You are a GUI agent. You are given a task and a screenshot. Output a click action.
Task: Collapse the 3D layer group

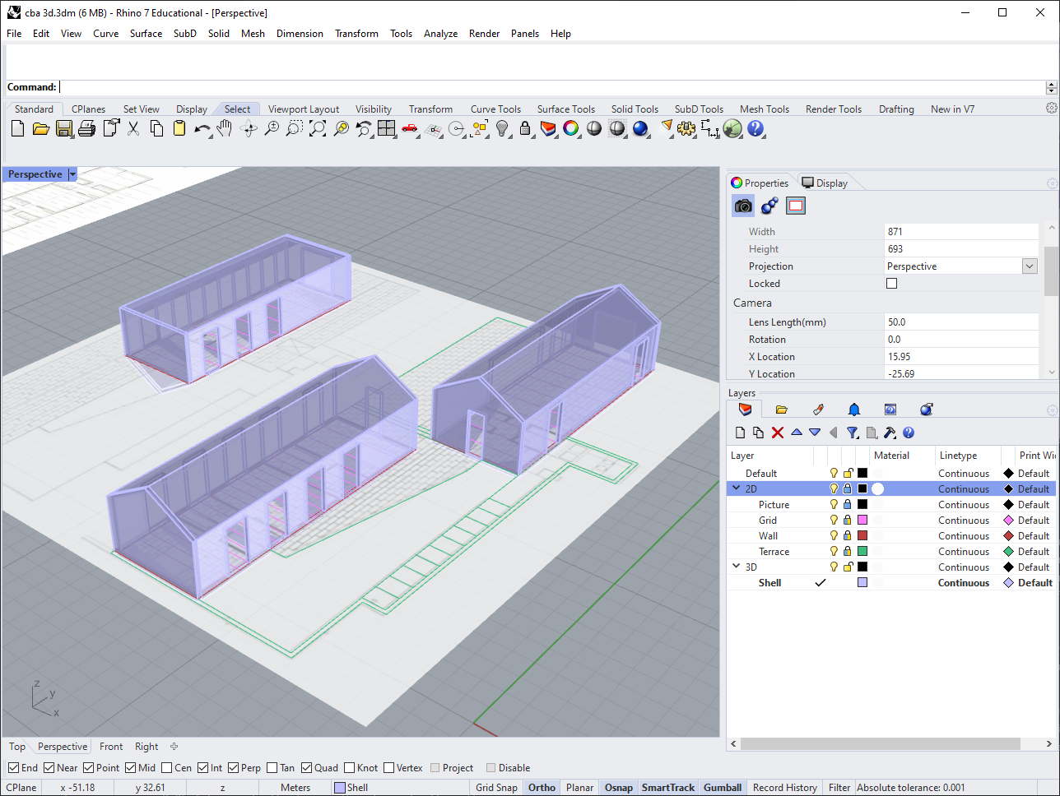pos(737,567)
